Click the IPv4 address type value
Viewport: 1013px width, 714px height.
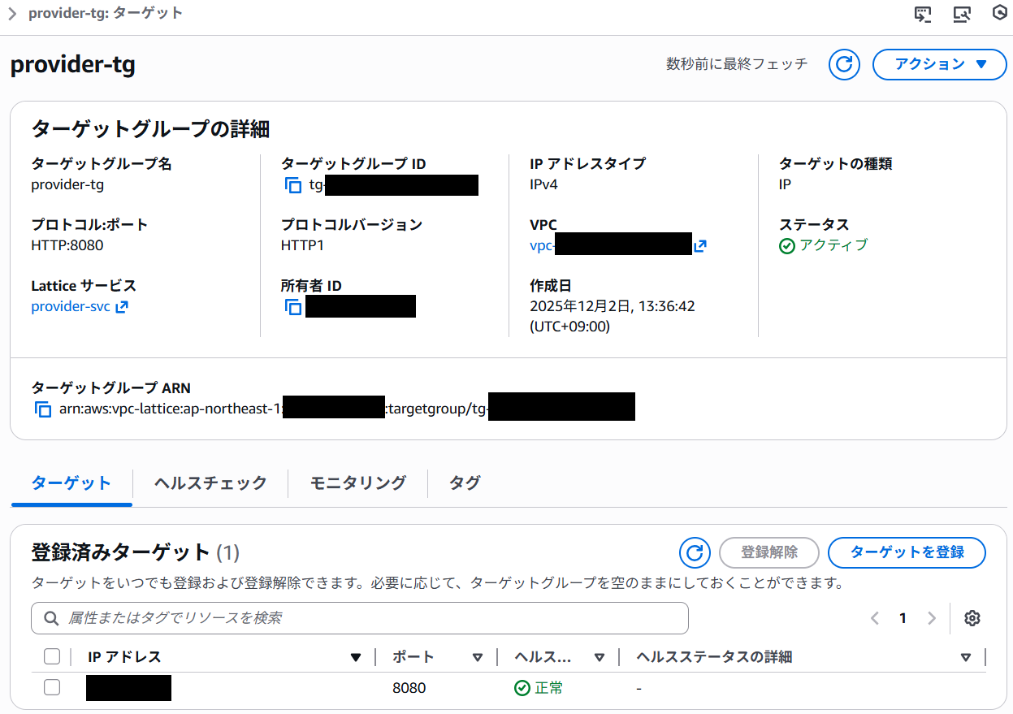click(x=543, y=184)
